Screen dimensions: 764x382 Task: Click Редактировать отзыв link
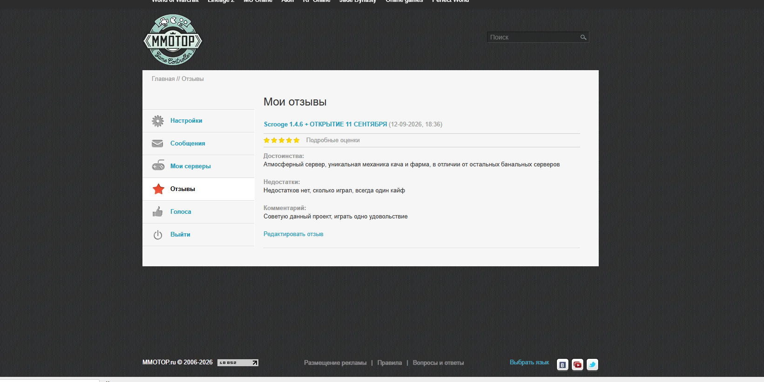click(x=293, y=234)
